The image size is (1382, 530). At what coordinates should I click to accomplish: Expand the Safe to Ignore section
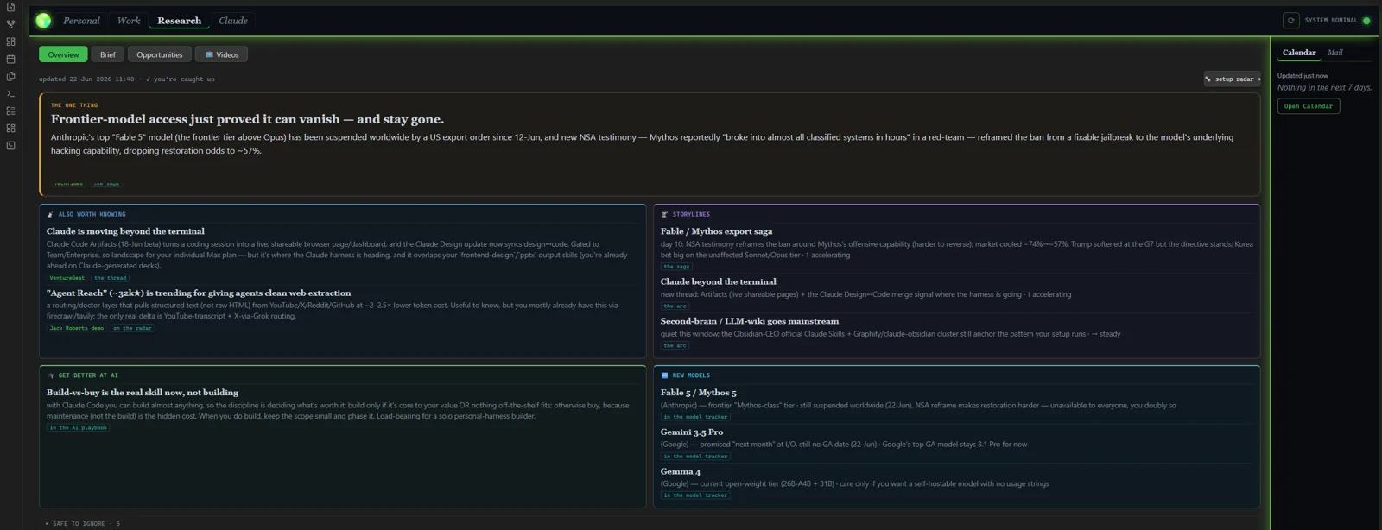[x=83, y=523]
